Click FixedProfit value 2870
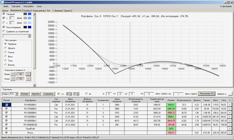Viewport: 234px width, 140px height. (171, 129)
